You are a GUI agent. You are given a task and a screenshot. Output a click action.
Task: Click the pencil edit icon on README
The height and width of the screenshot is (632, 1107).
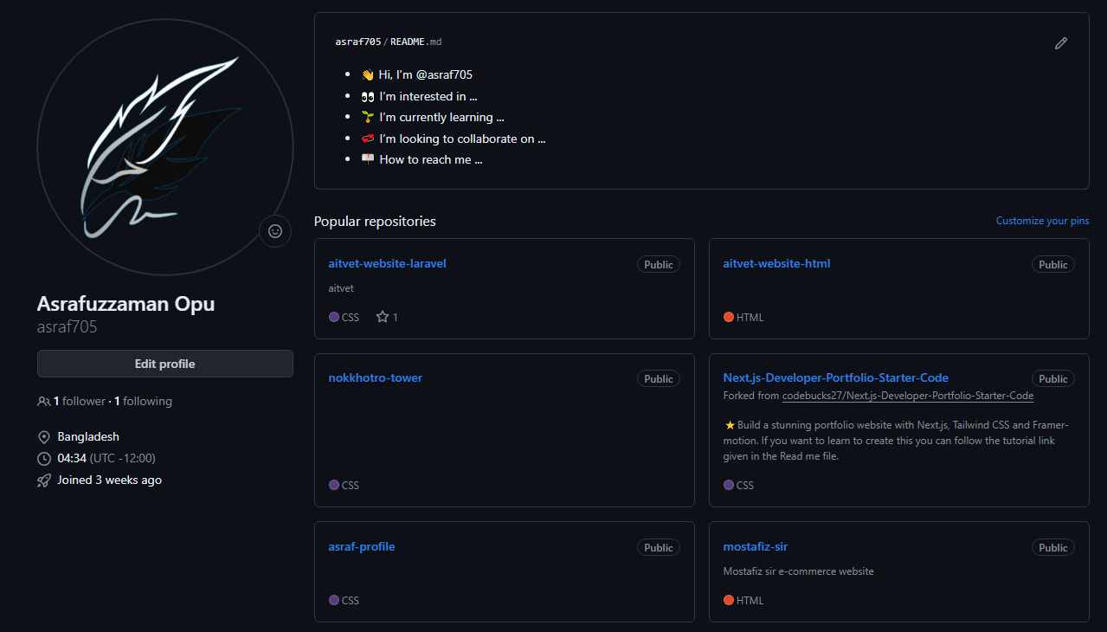click(x=1061, y=43)
